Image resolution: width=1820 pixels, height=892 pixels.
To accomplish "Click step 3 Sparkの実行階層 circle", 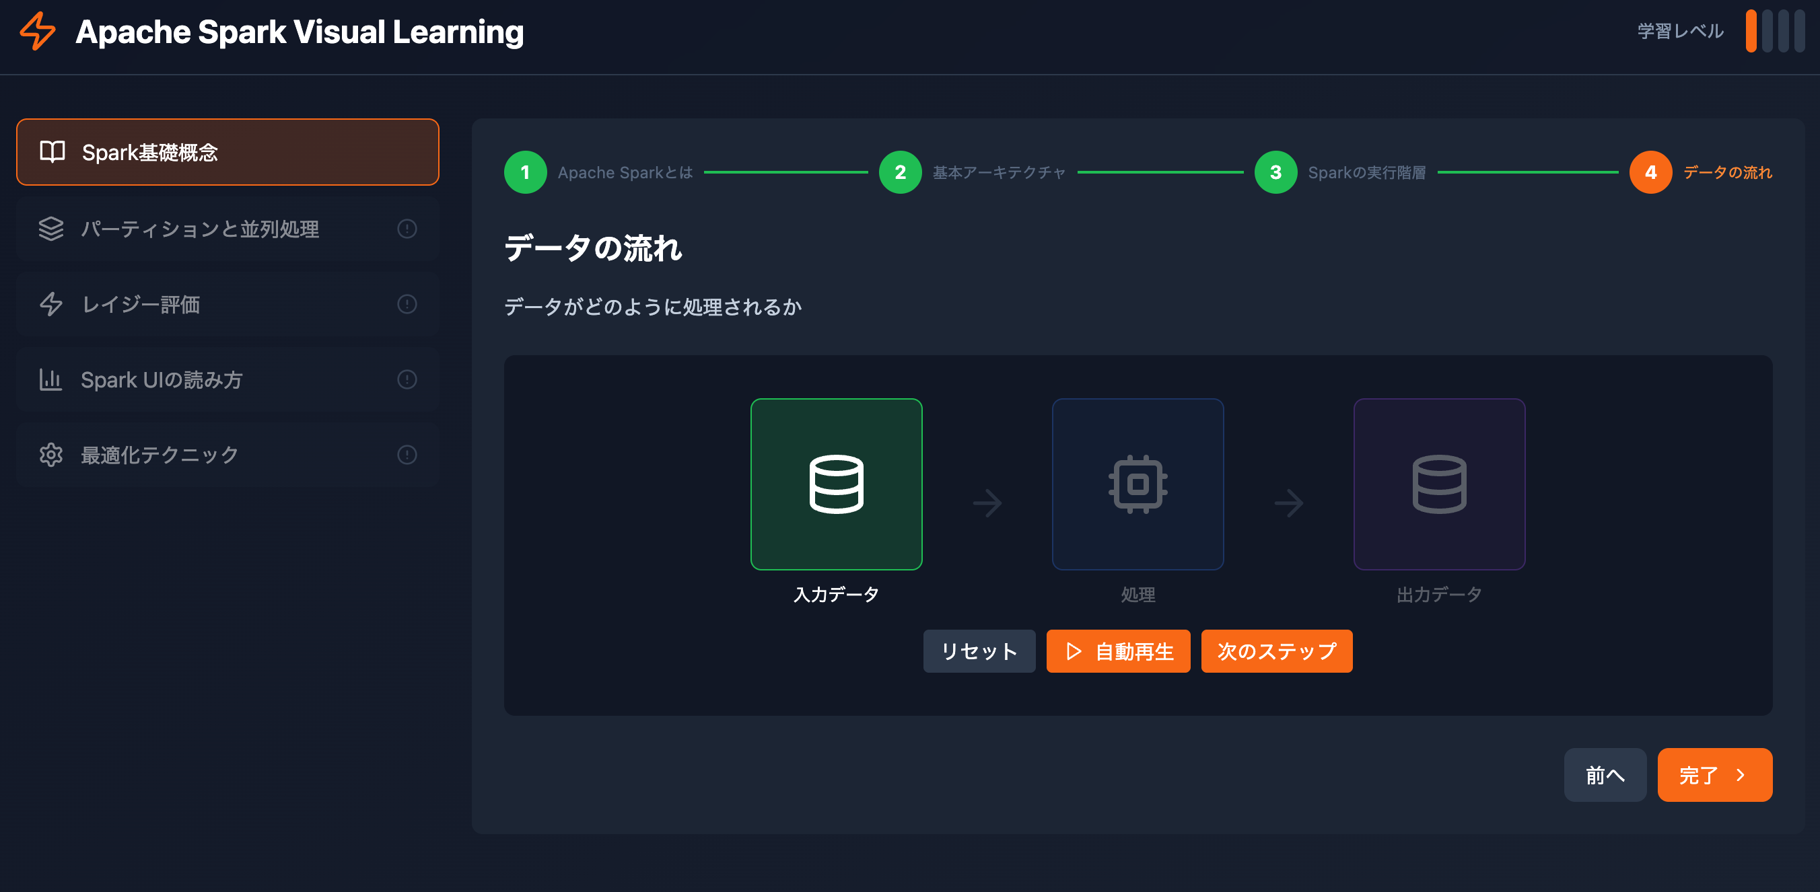I will (1275, 172).
